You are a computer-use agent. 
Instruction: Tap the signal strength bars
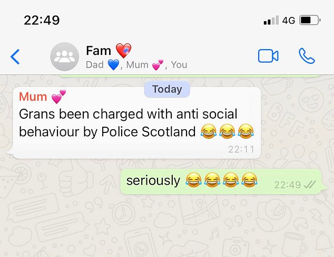271,20
